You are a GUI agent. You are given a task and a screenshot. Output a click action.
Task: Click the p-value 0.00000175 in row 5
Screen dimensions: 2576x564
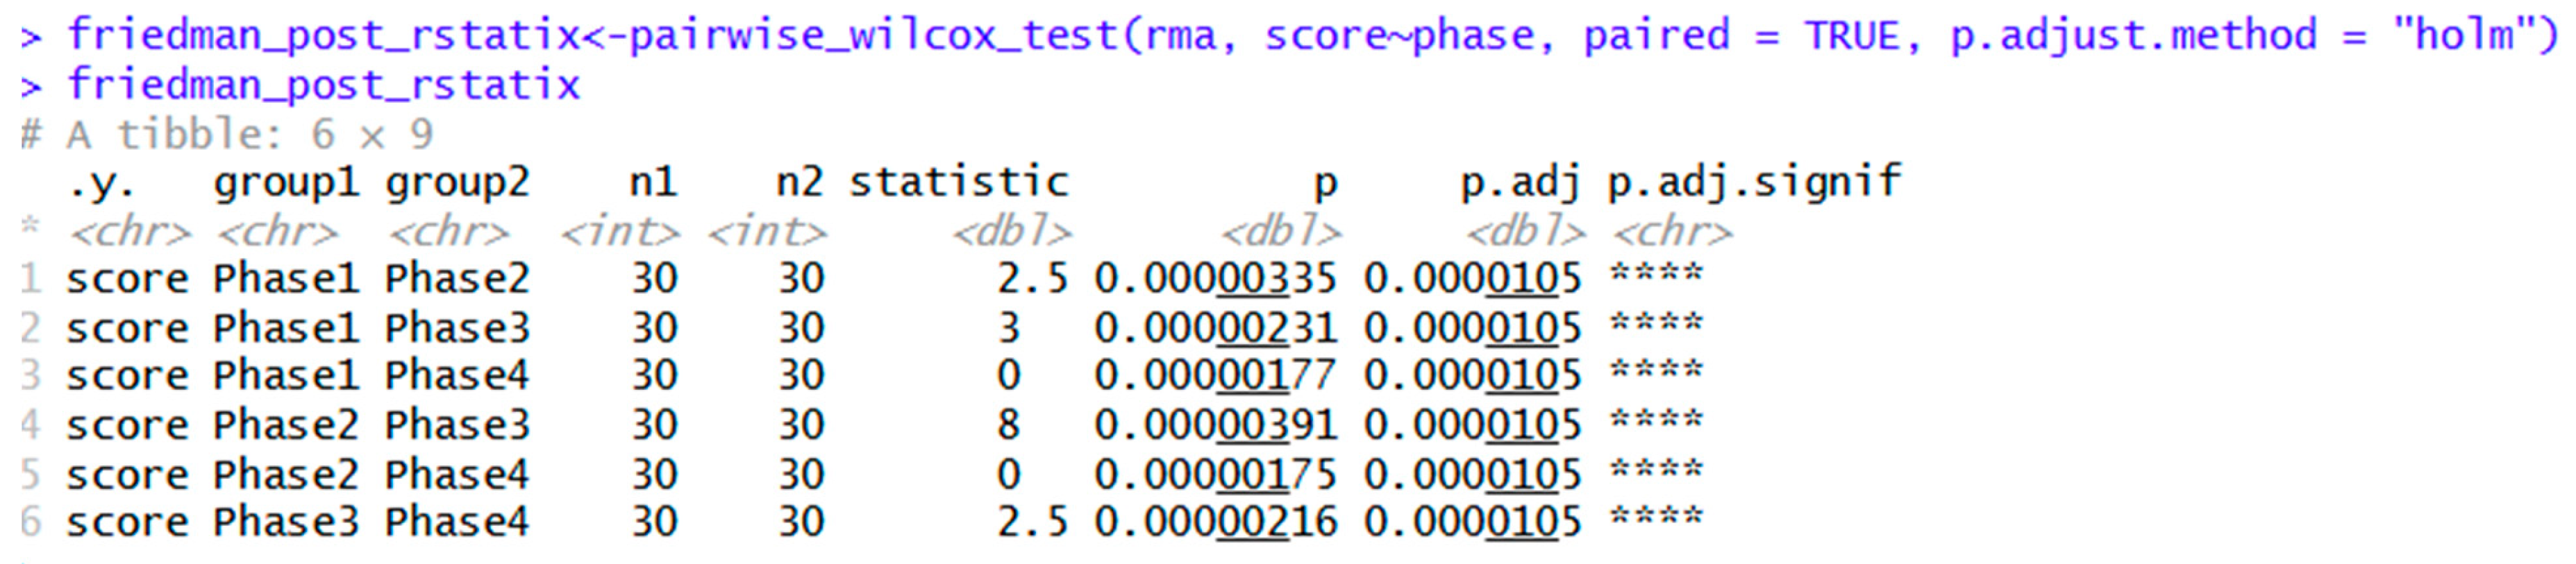pyautogui.click(x=1215, y=475)
